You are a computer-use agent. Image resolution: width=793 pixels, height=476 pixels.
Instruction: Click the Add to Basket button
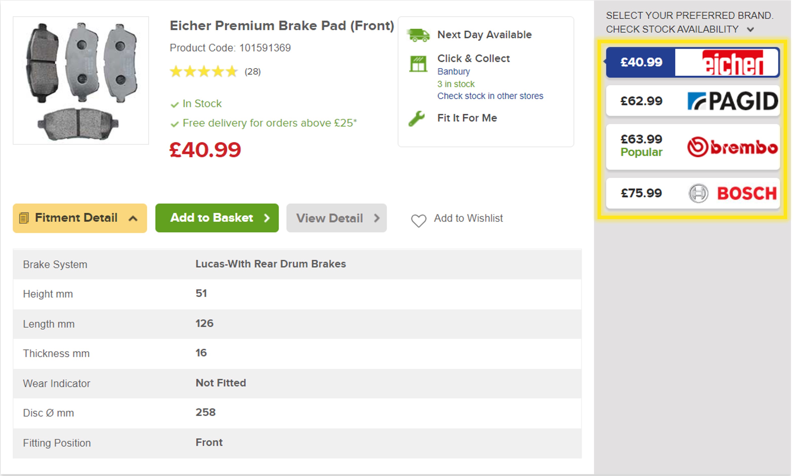[217, 218]
